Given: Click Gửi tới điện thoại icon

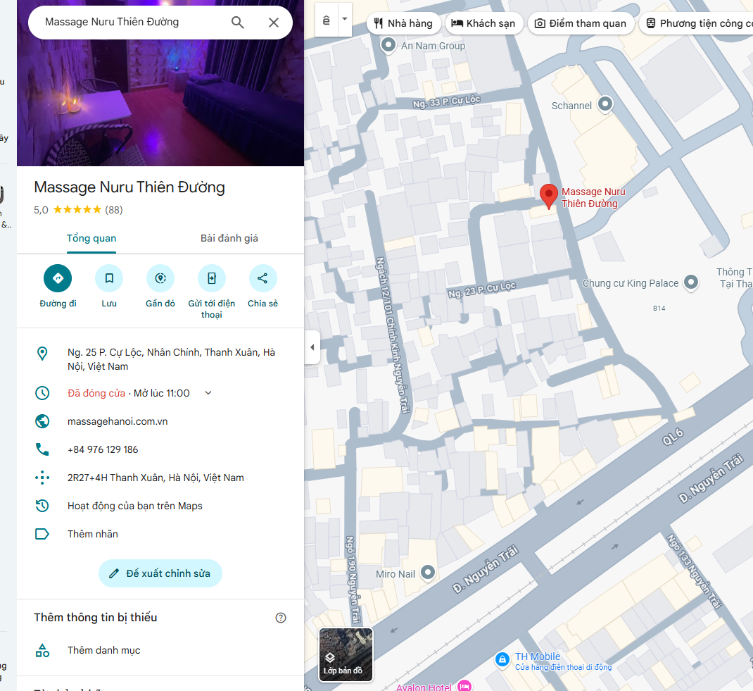Looking at the screenshot, I should (x=211, y=278).
